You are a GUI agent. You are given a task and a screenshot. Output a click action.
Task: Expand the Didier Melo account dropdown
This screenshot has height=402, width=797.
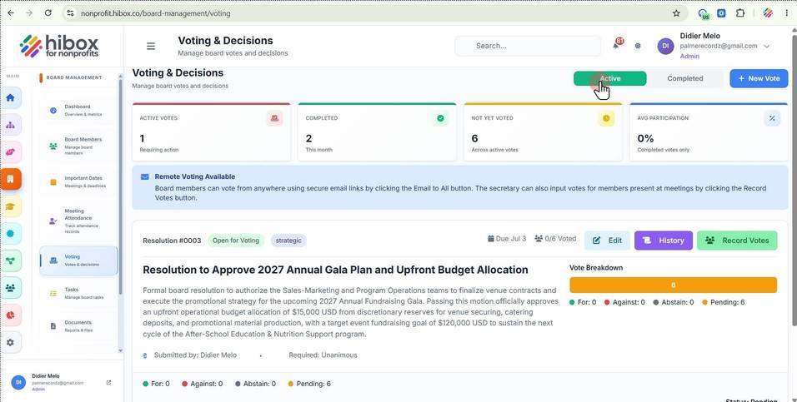766,46
